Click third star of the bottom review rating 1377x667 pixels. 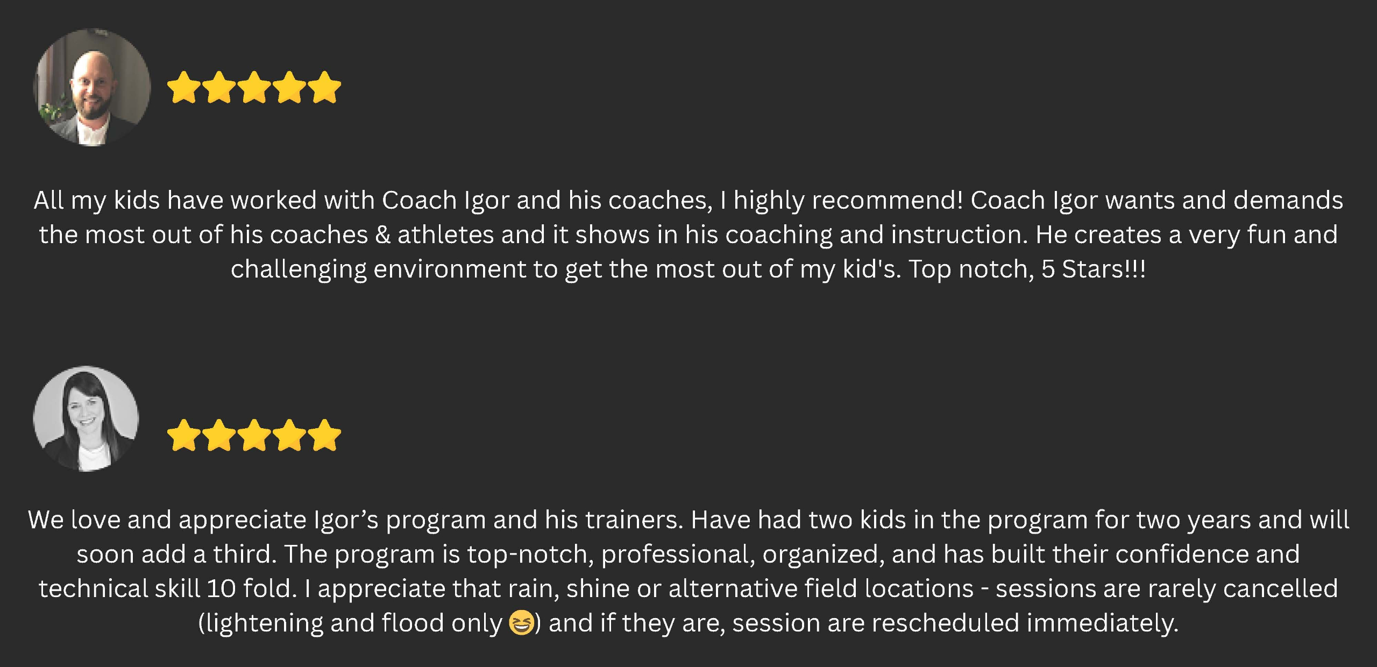254,435
